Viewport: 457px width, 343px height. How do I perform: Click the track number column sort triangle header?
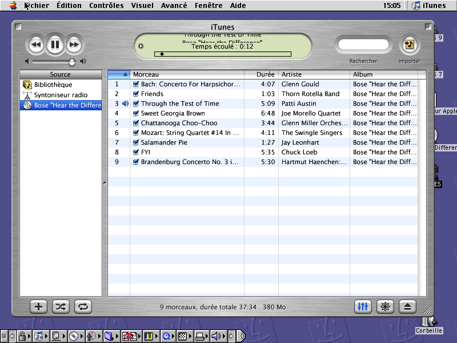pos(119,74)
